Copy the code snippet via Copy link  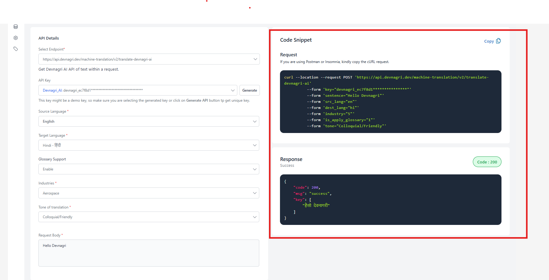tap(489, 41)
